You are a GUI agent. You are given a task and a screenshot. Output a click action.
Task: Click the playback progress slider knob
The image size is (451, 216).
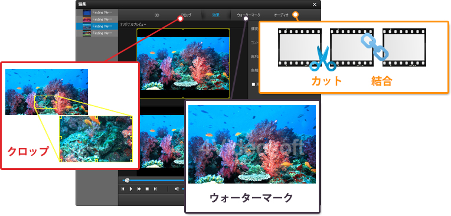[127, 181]
